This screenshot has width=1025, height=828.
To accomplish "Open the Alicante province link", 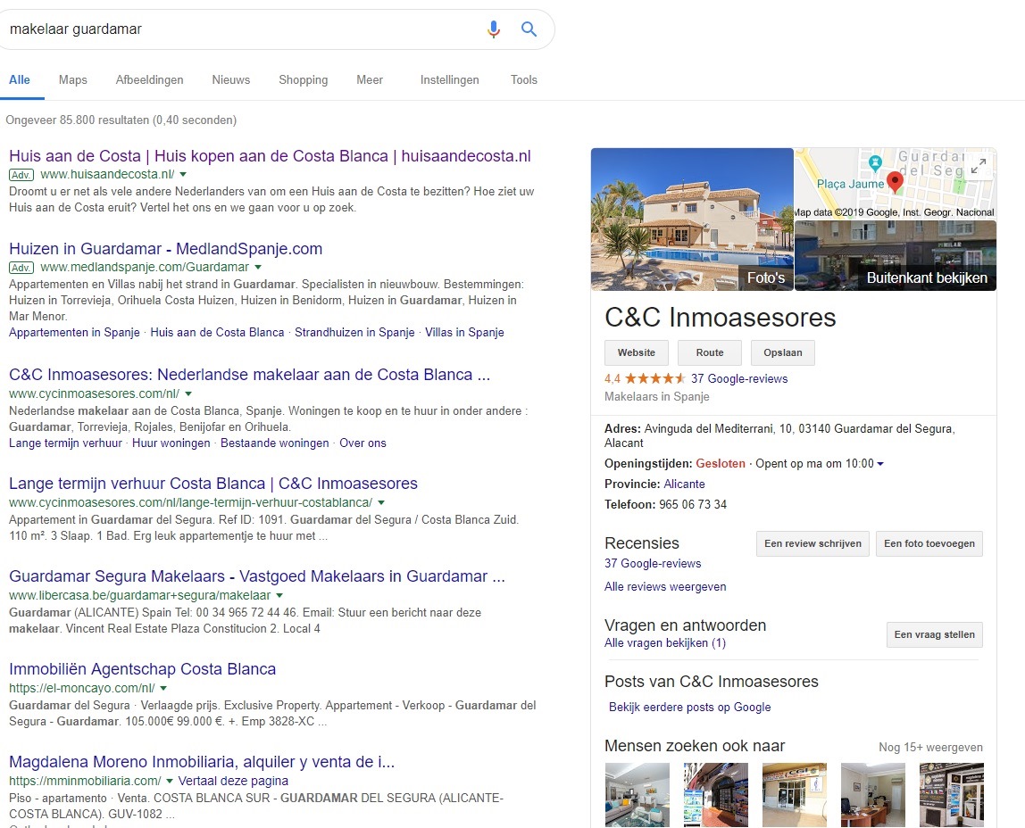I will pyautogui.click(x=685, y=484).
